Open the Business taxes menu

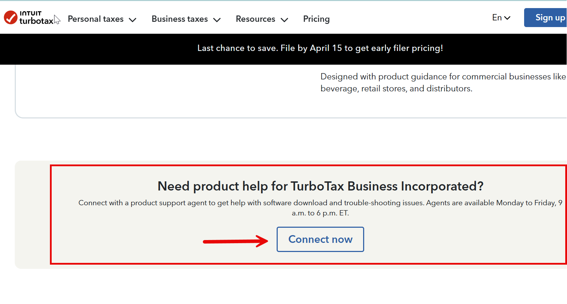180,19
